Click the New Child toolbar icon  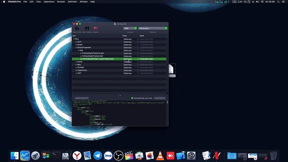(x=77, y=28)
